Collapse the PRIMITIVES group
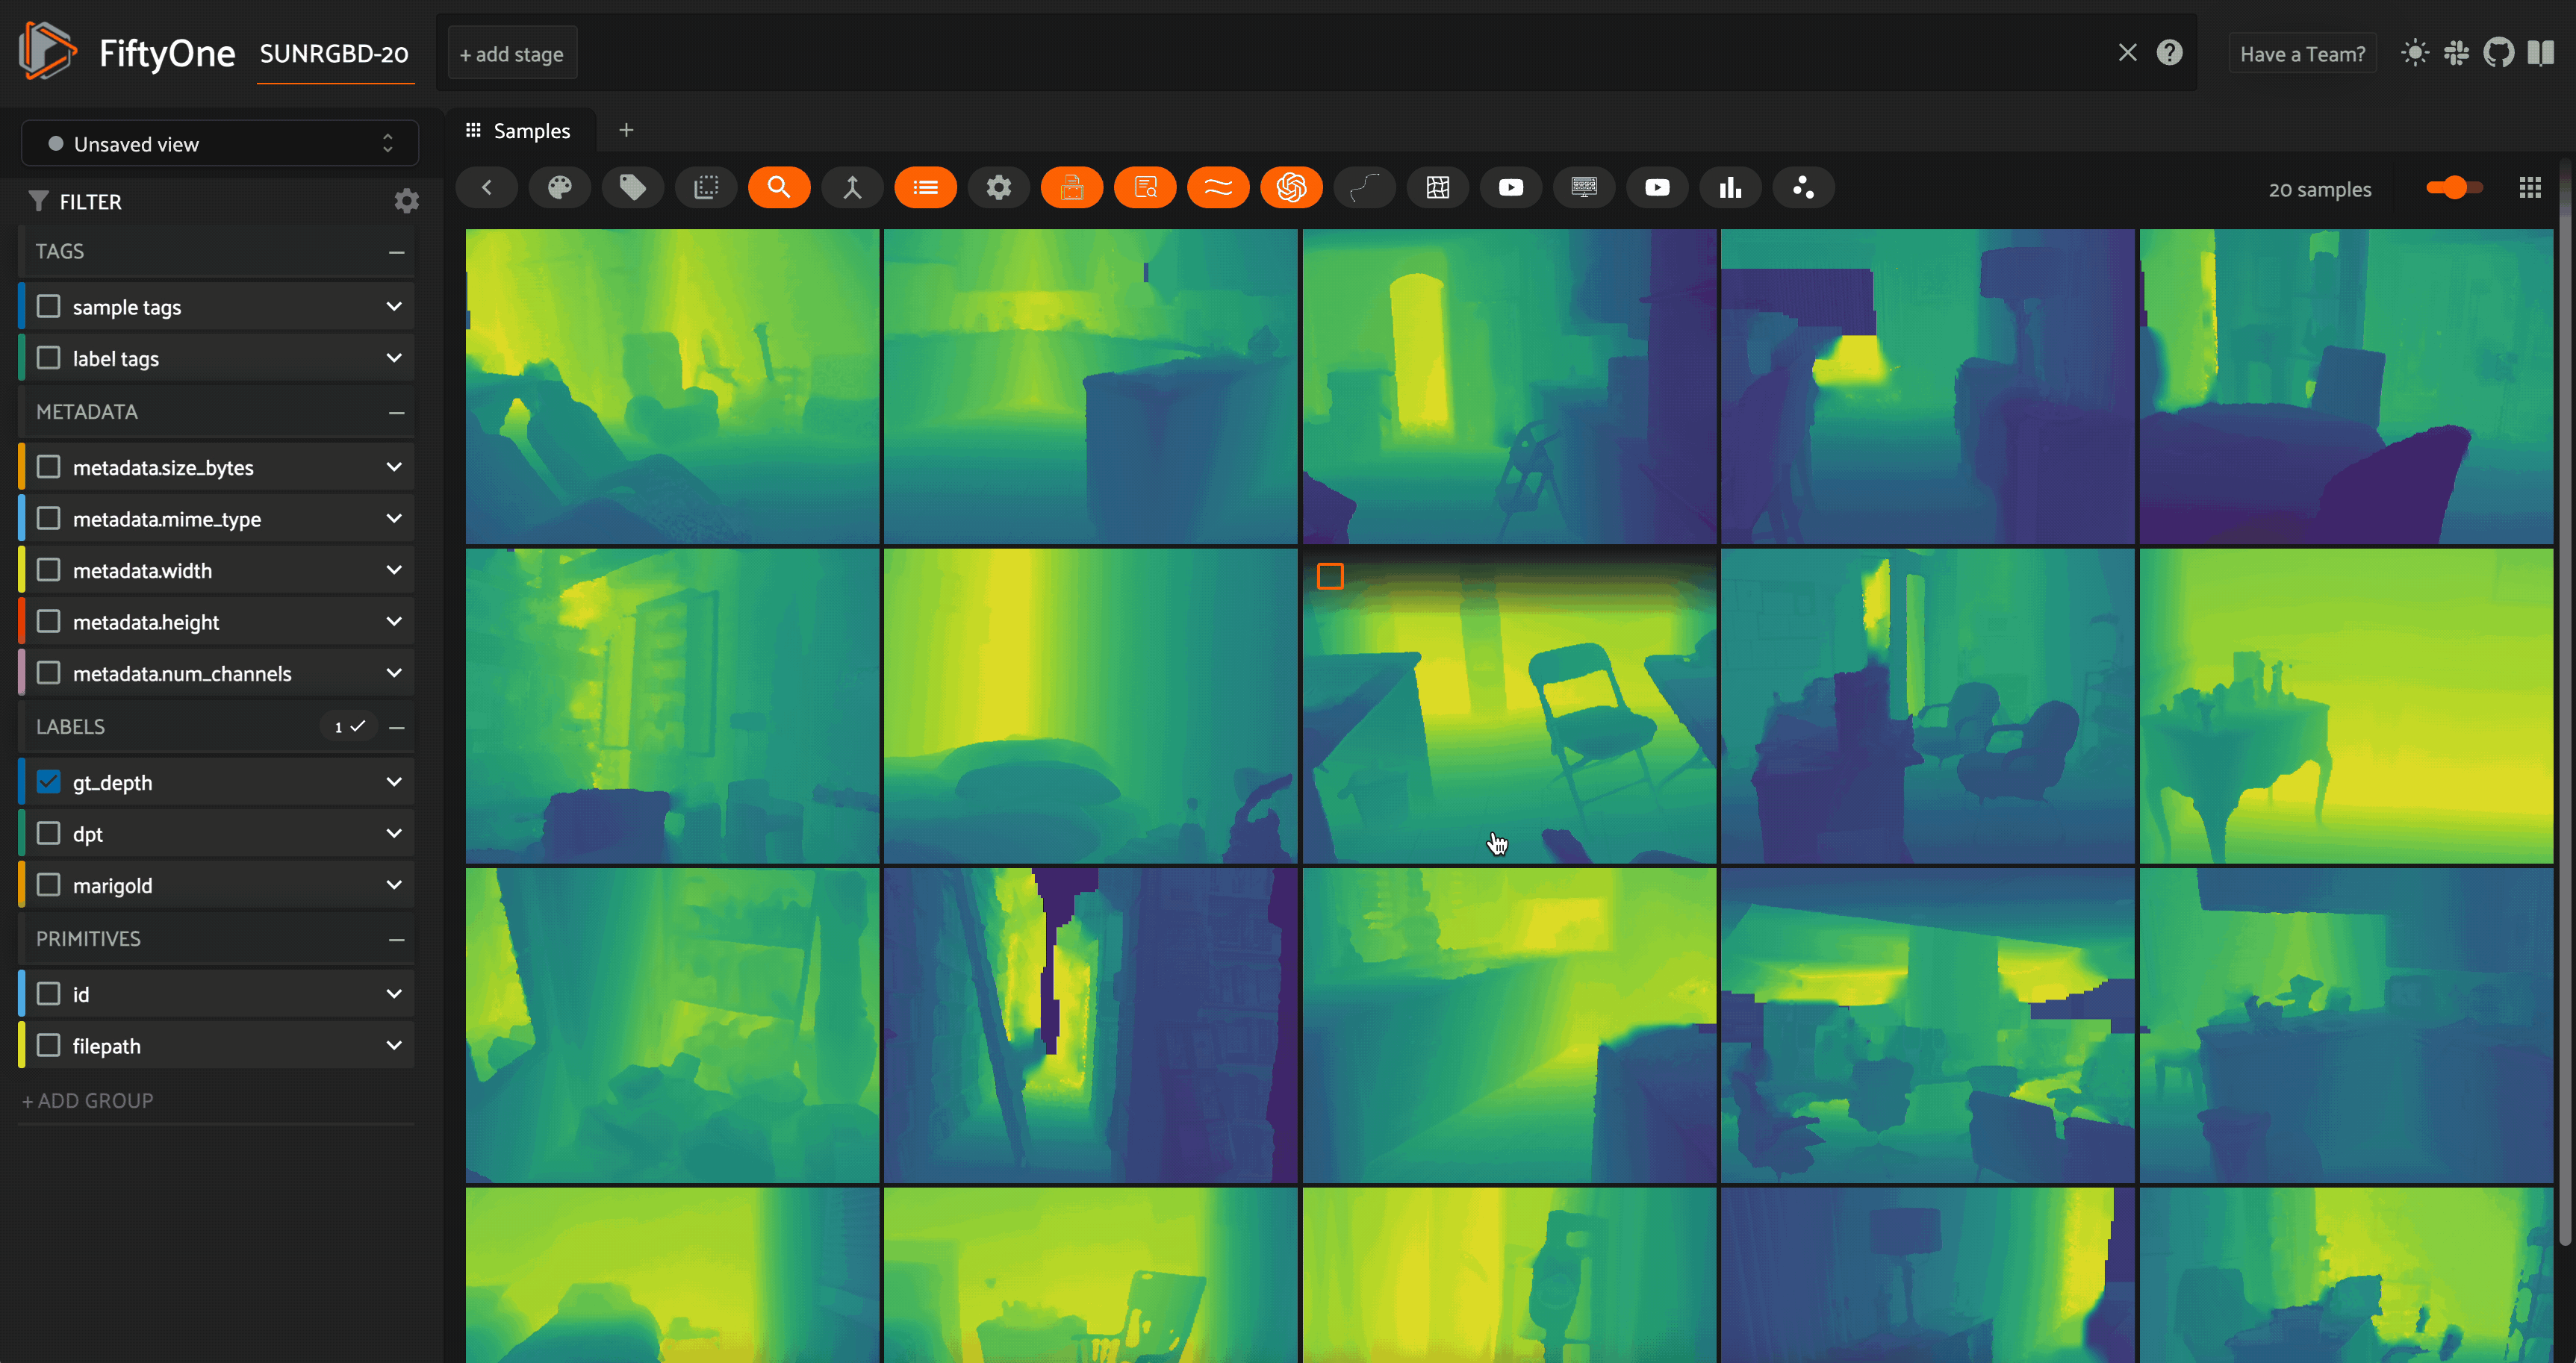The width and height of the screenshot is (2576, 1363). coord(396,939)
